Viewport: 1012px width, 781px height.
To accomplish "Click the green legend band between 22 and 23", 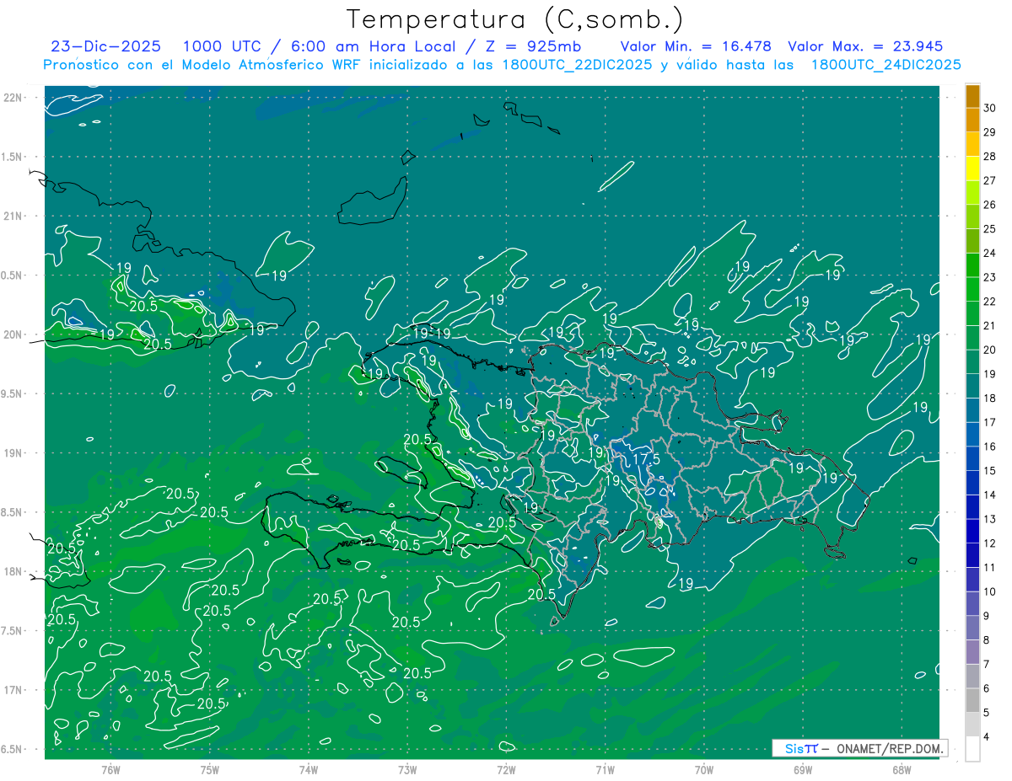I will (x=972, y=289).
